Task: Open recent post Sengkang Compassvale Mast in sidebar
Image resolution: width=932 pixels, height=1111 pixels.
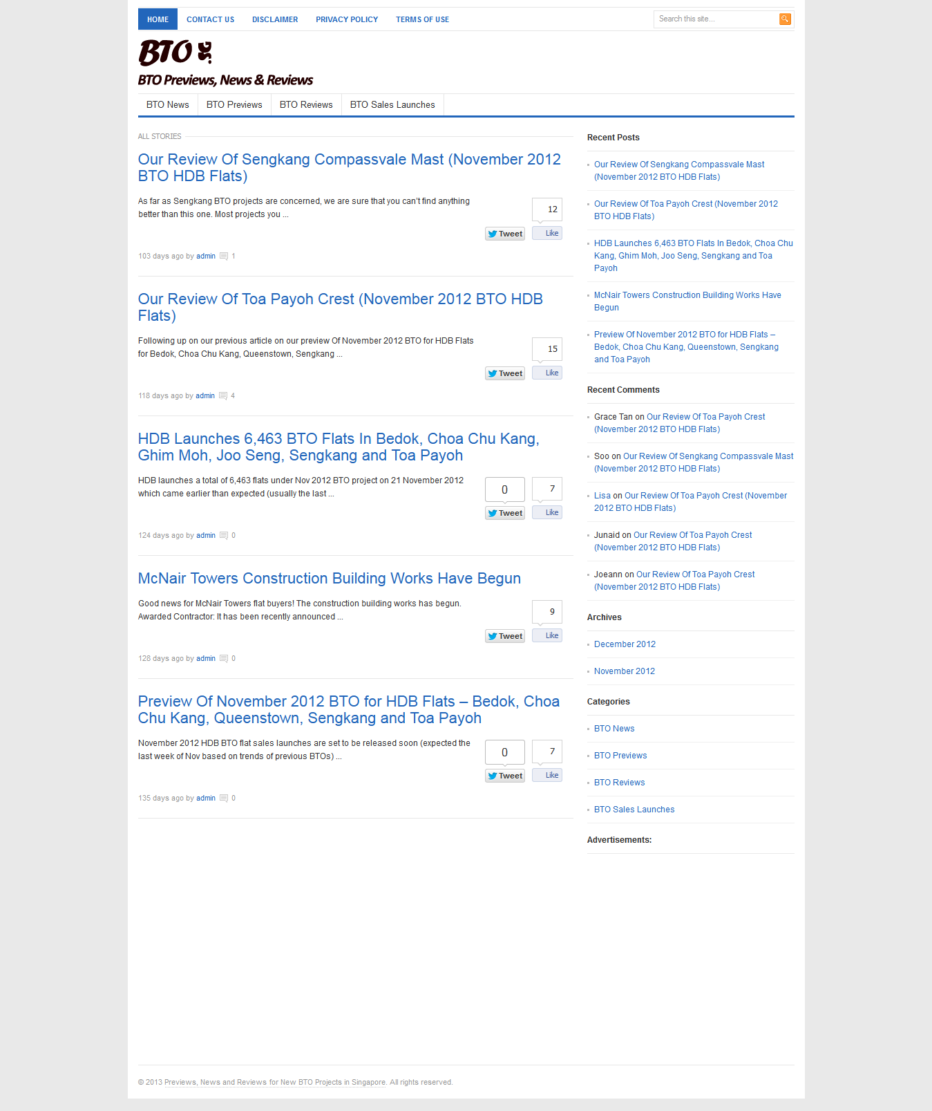Action: point(679,171)
